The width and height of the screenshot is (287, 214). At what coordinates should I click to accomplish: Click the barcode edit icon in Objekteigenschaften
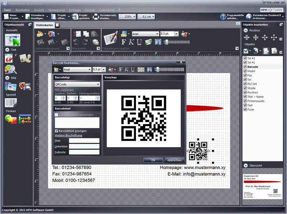coord(111,38)
